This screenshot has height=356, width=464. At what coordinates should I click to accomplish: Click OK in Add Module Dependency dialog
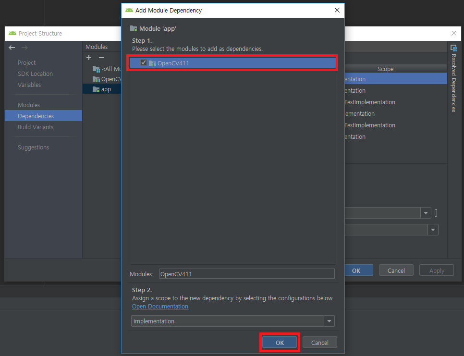(280, 343)
